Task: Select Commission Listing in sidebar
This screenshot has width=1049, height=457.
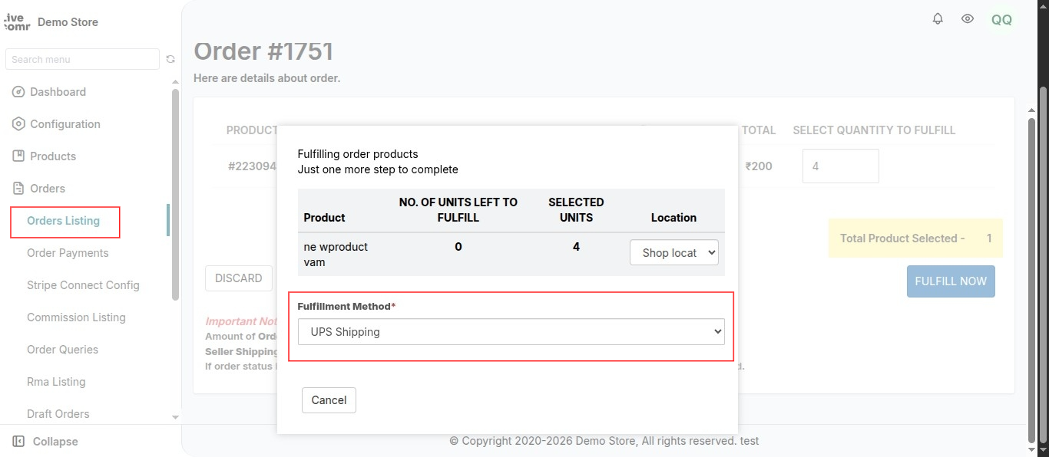Action: (76, 317)
